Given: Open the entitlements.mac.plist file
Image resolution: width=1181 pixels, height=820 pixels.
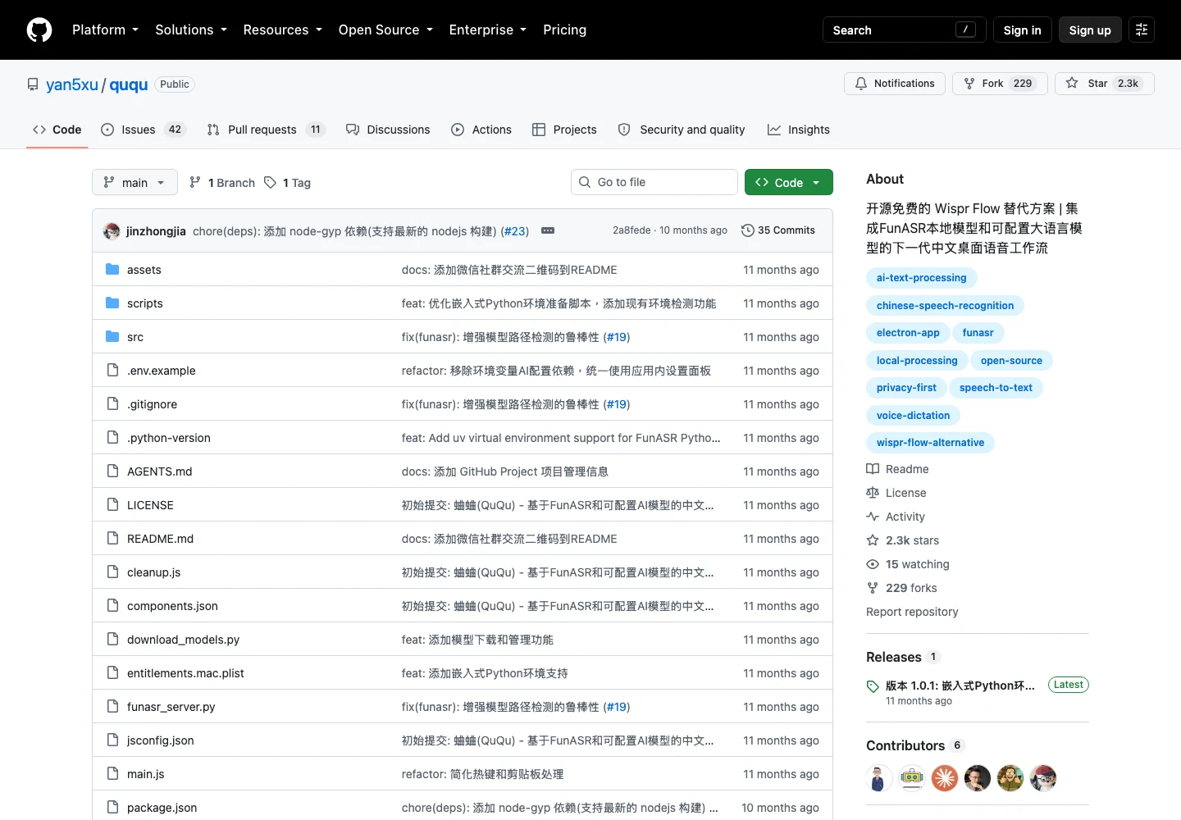Looking at the screenshot, I should point(185,673).
